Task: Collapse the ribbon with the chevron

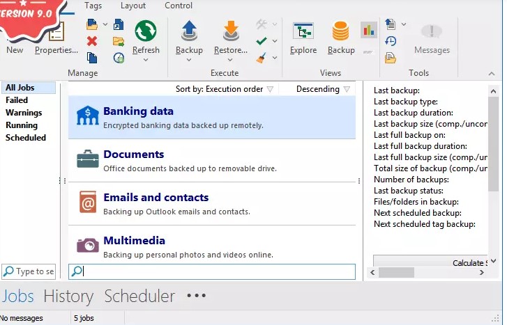Action: 492,74
